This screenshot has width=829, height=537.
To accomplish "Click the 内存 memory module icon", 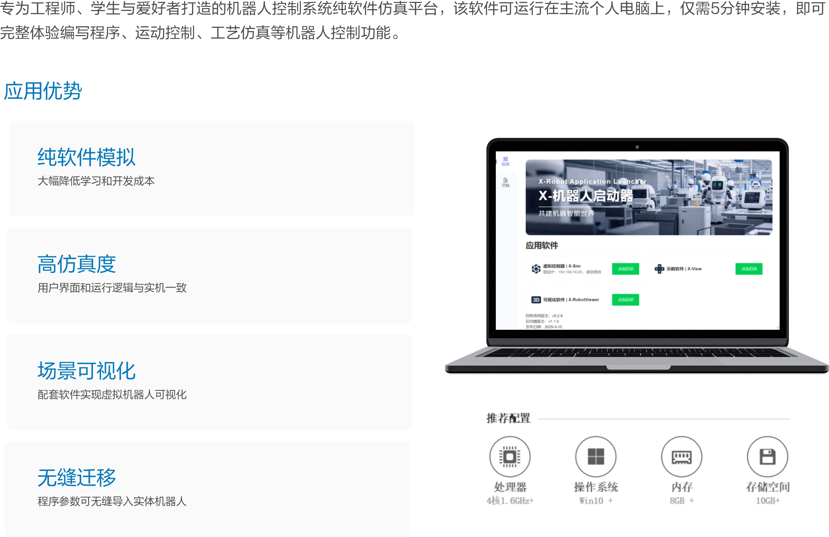I will click(x=682, y=456).
